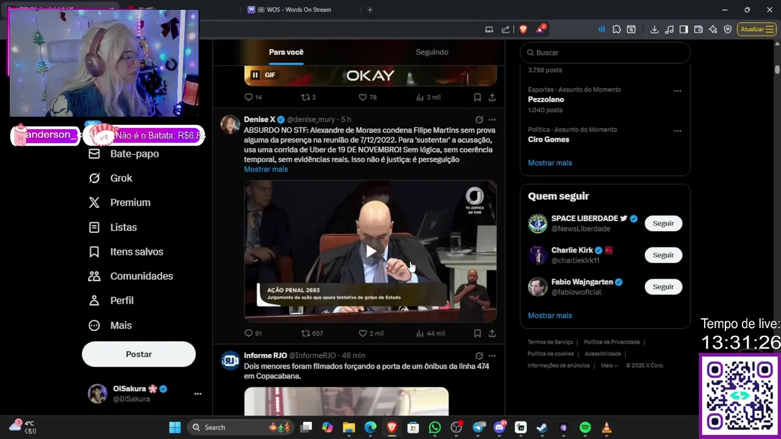
Task: Open WhatsApp from the taskbar
Action: [x=434, y=427]
